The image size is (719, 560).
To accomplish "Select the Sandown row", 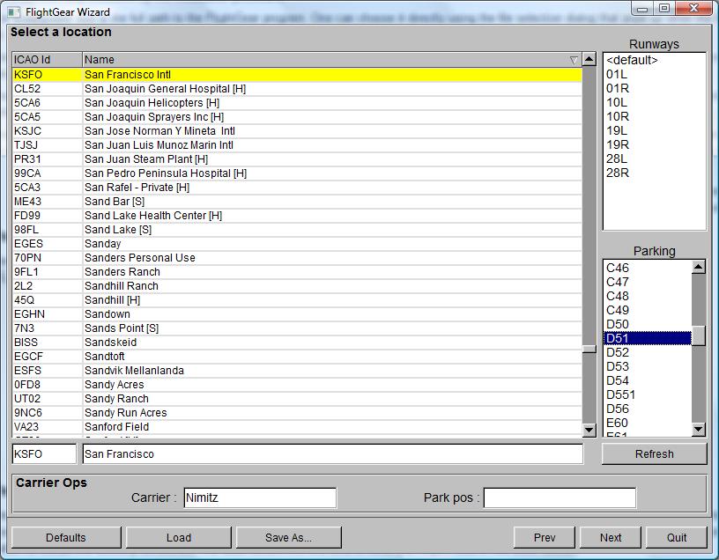I will (297, 314).
